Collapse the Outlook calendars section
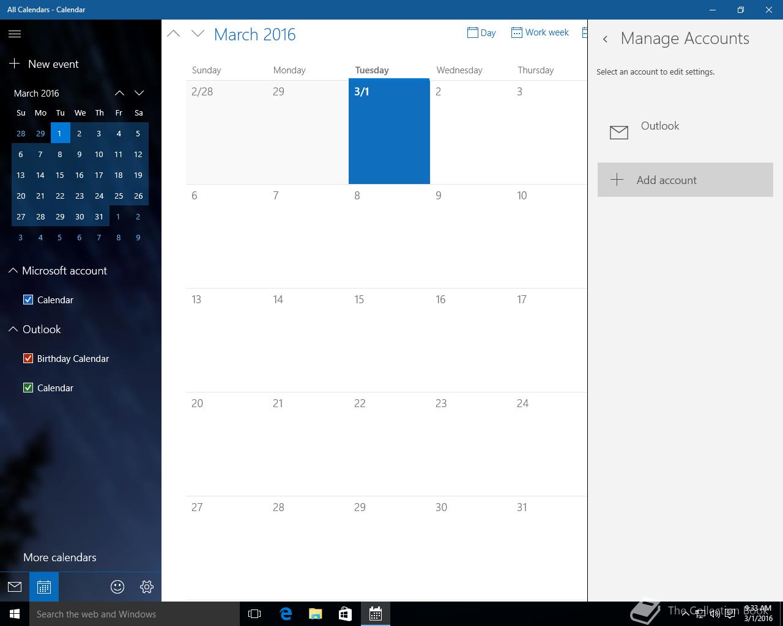Screen dimensions: 783x626 pyautogui.click(x=13, y=329)
